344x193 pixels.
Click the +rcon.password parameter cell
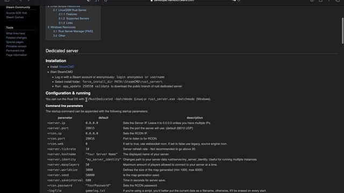pos(60,185)
